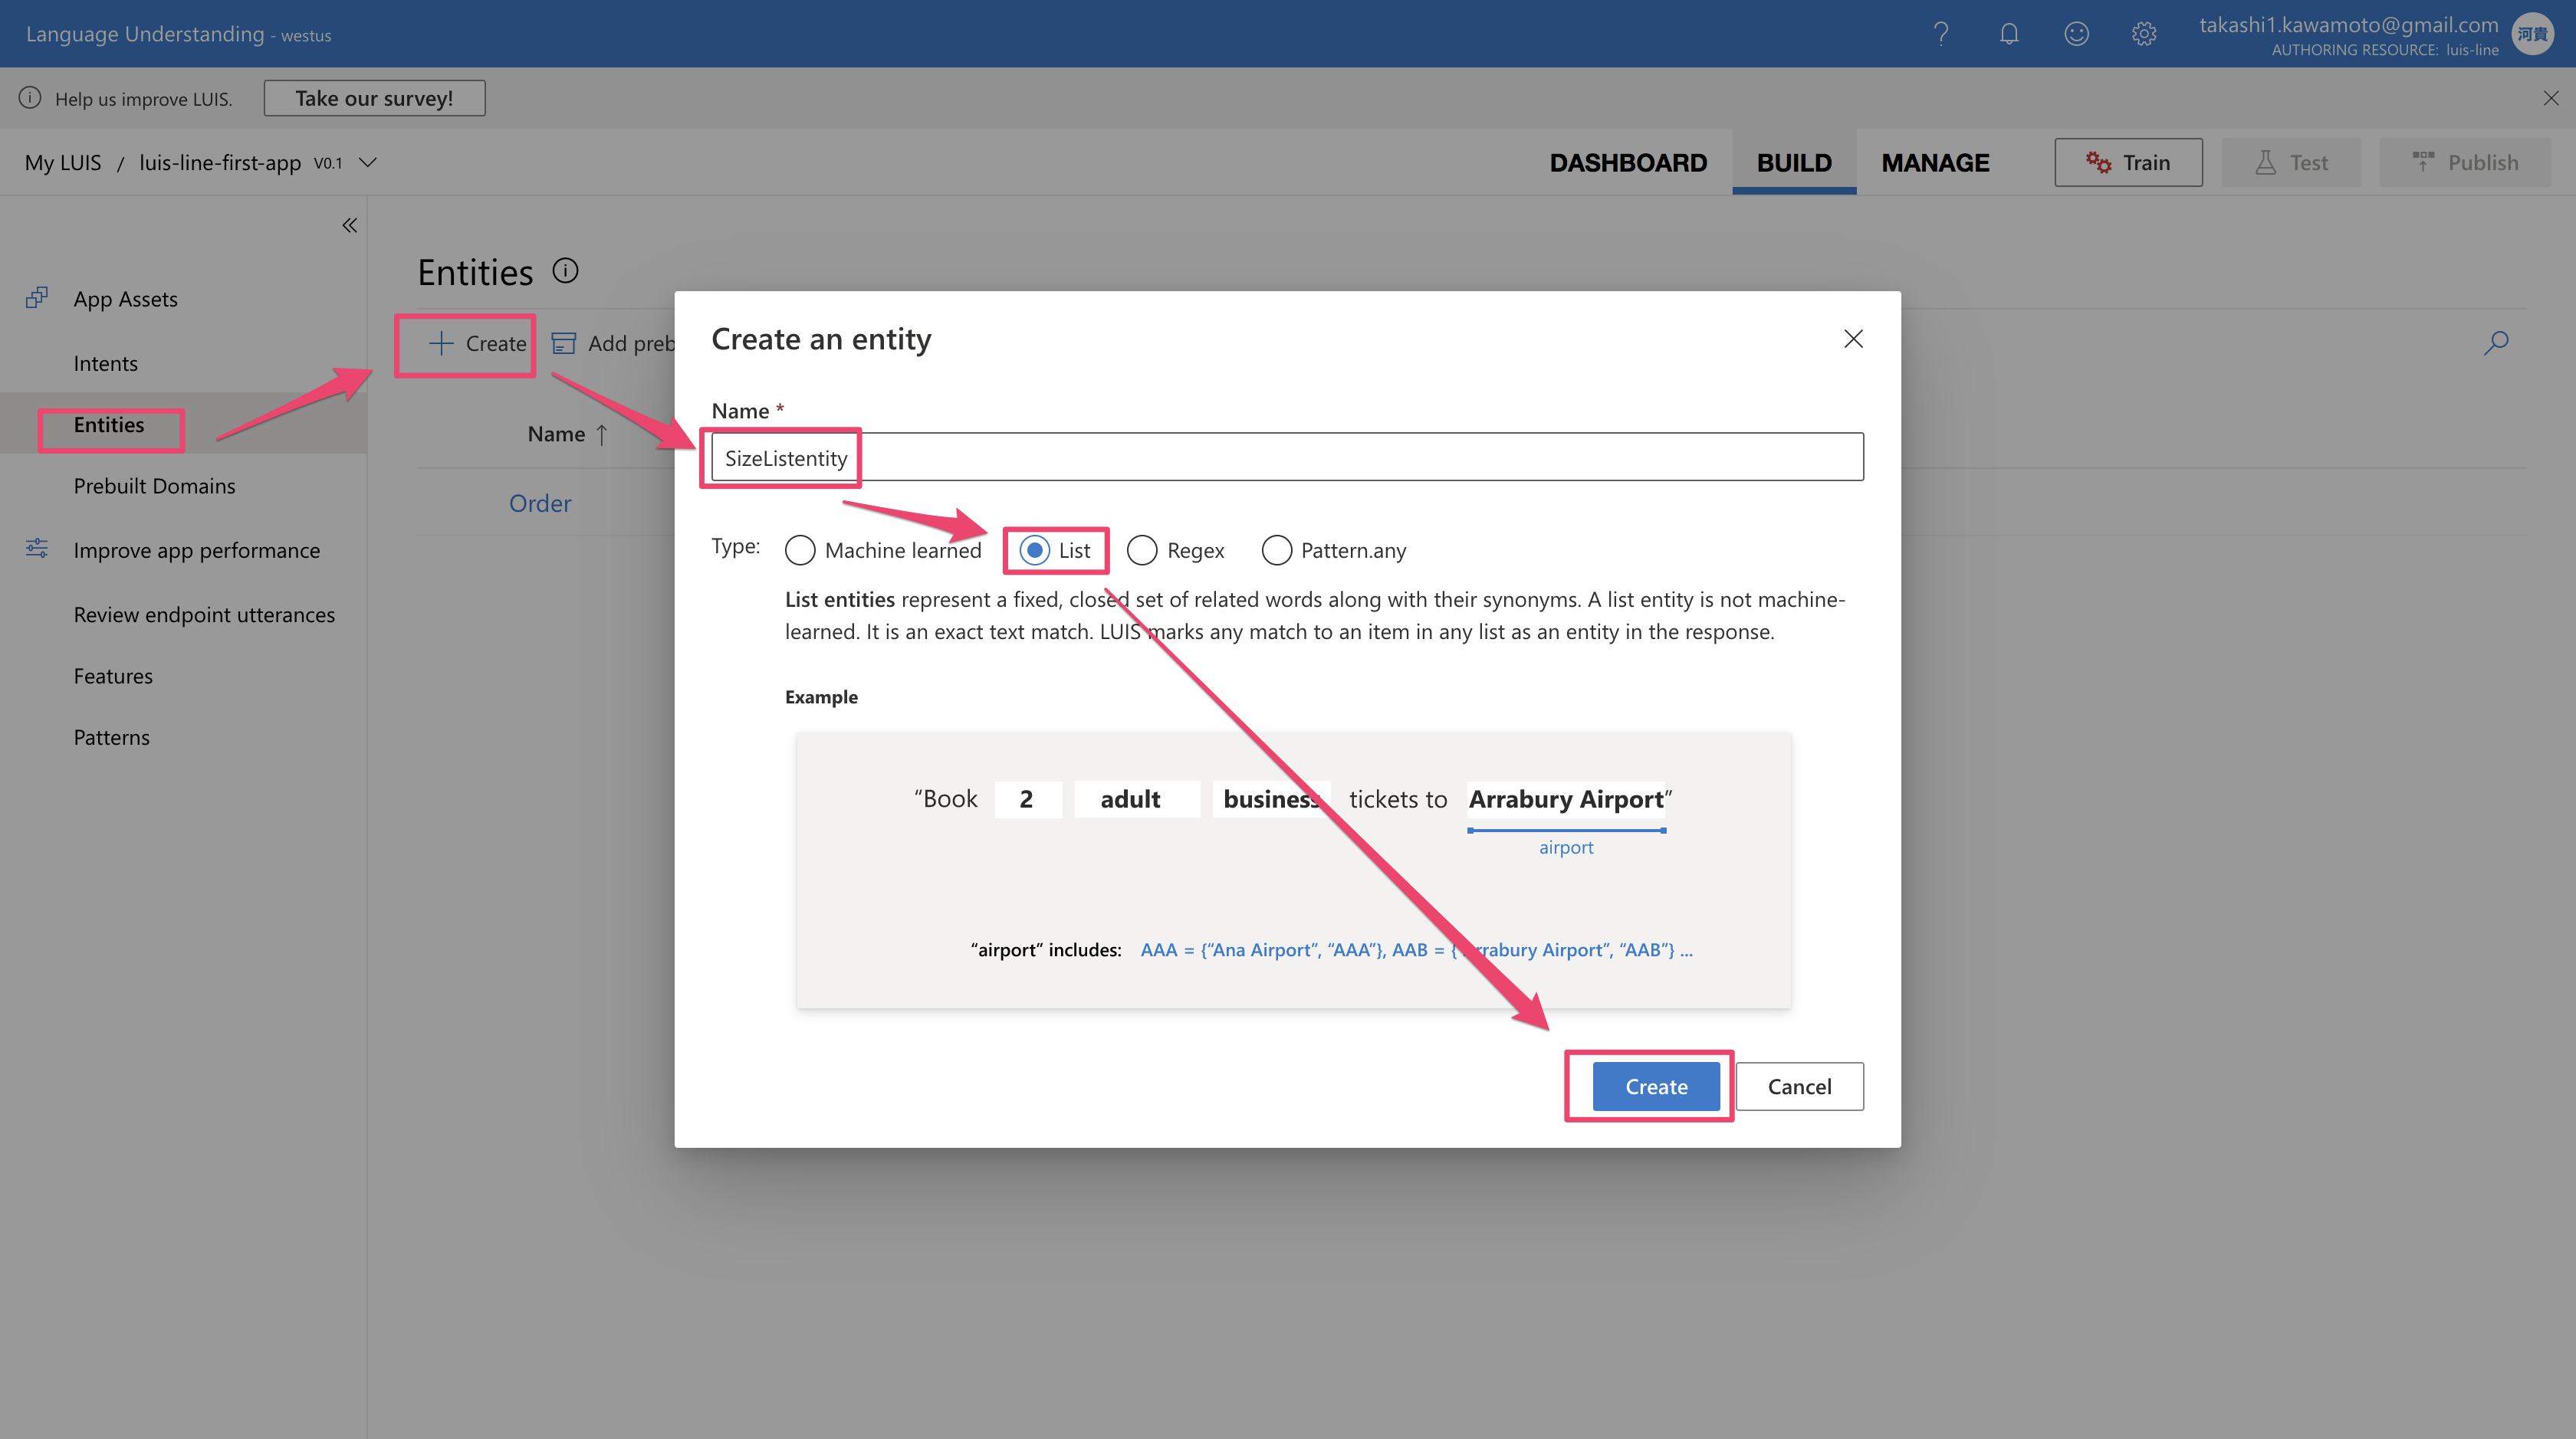Screen dimensions: 2576x1439
Task: Click the help question mark icon
Action: pos(1941,34)
